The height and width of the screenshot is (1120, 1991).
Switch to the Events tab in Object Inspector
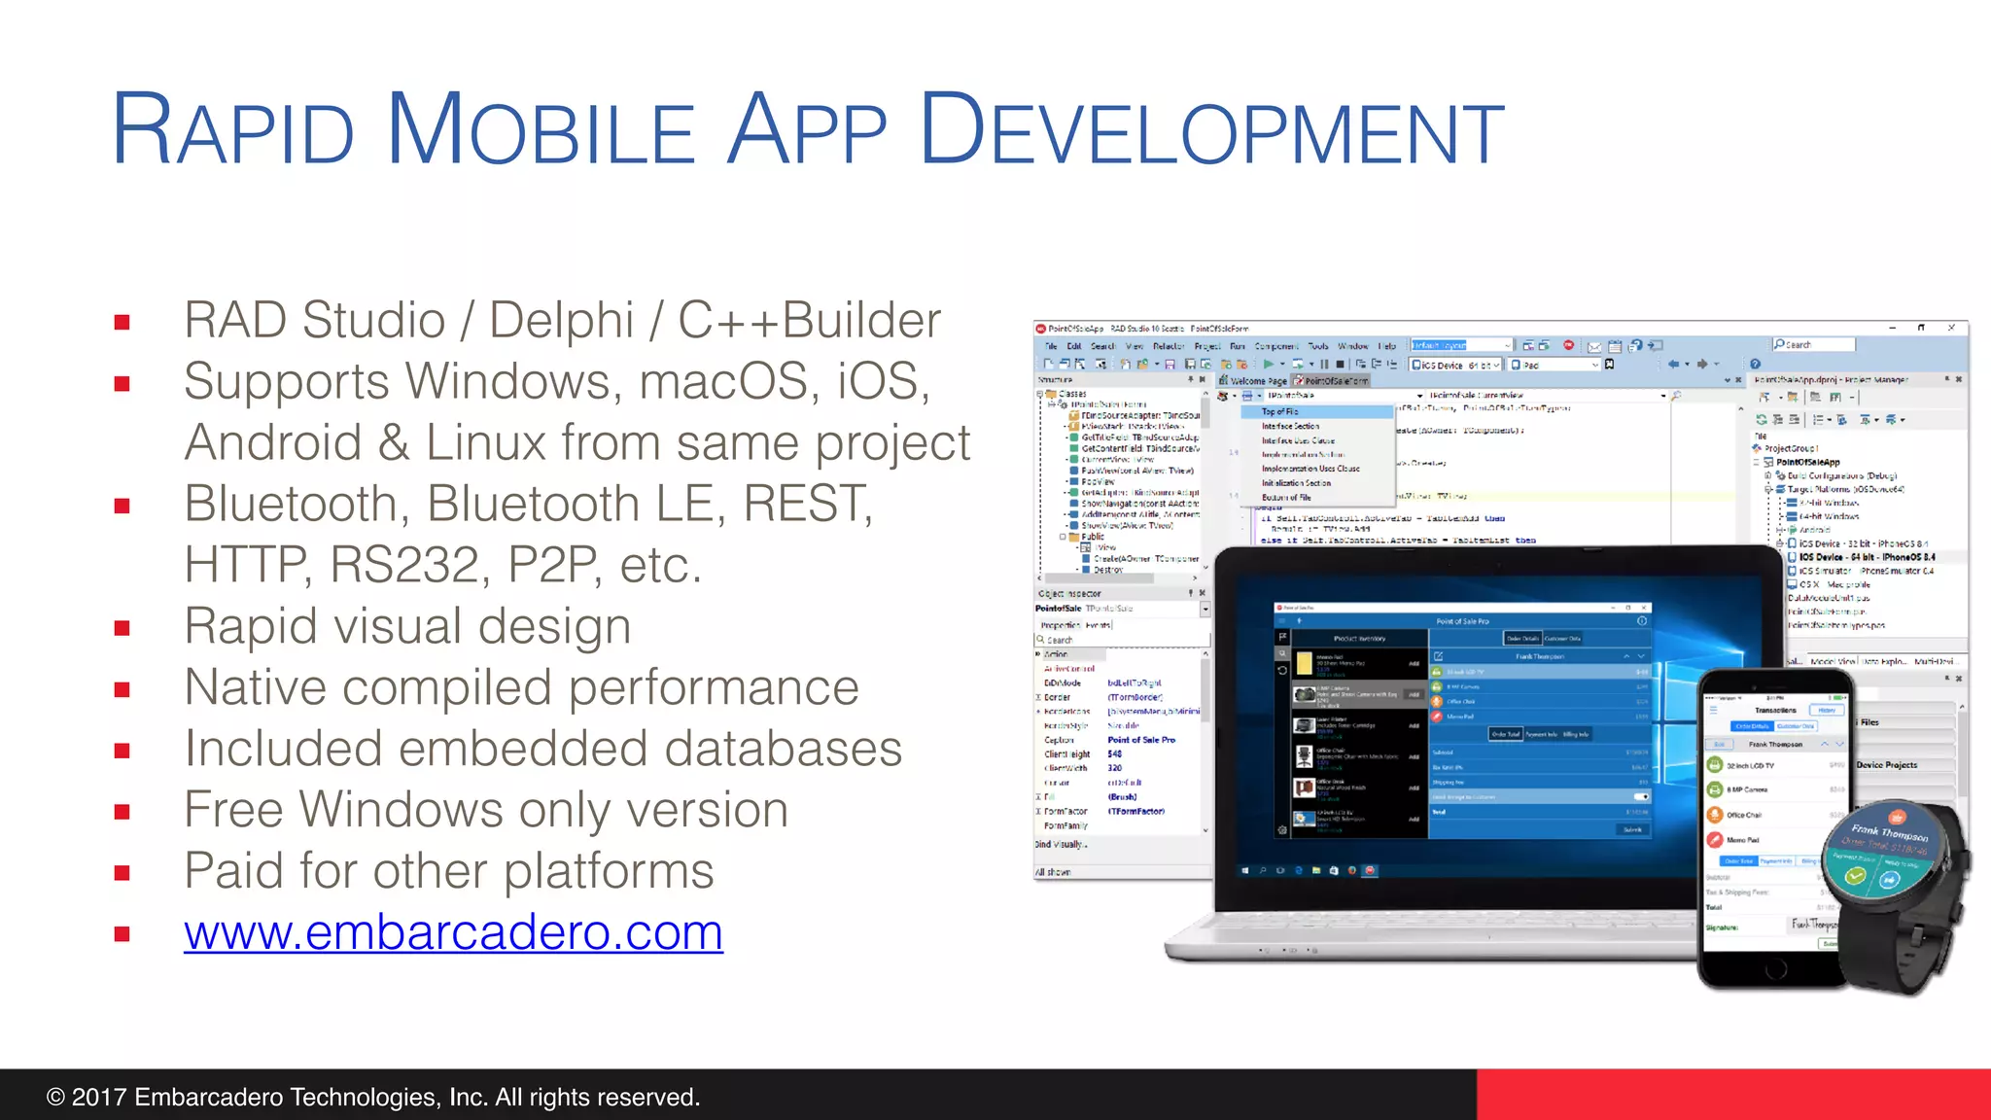click(1098, 625)
